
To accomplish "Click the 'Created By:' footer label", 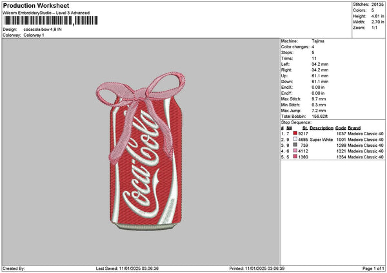I will click(x=14, y=268).
